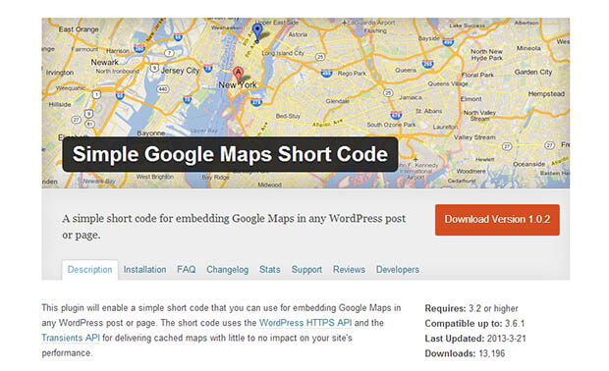Click the Rego Park map label
Viewport: 609px width, 371px height.
click(352, 74)
